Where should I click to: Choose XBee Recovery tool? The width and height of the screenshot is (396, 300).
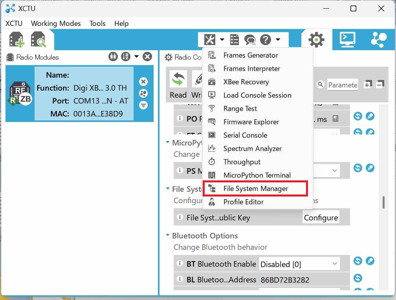[x=258, y=82]
